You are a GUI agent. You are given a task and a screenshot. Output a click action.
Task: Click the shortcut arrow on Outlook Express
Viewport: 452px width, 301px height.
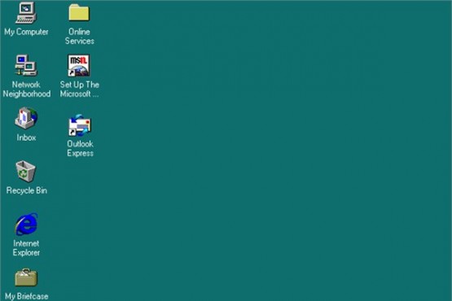point(72,133)
